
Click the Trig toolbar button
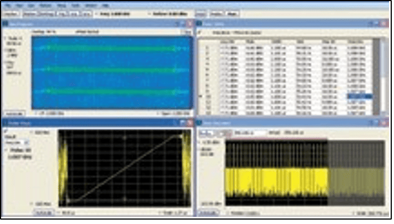pos(62,12)
